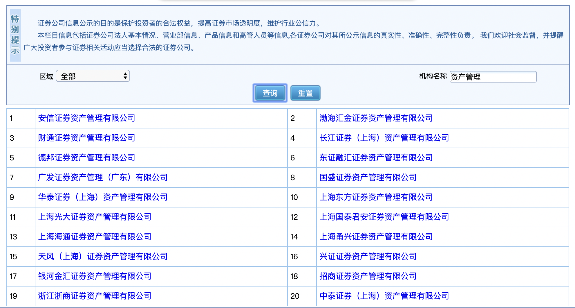Open the 区域 region dropdown
Viewport: 575px width, 308px height.
coord(93,76)
